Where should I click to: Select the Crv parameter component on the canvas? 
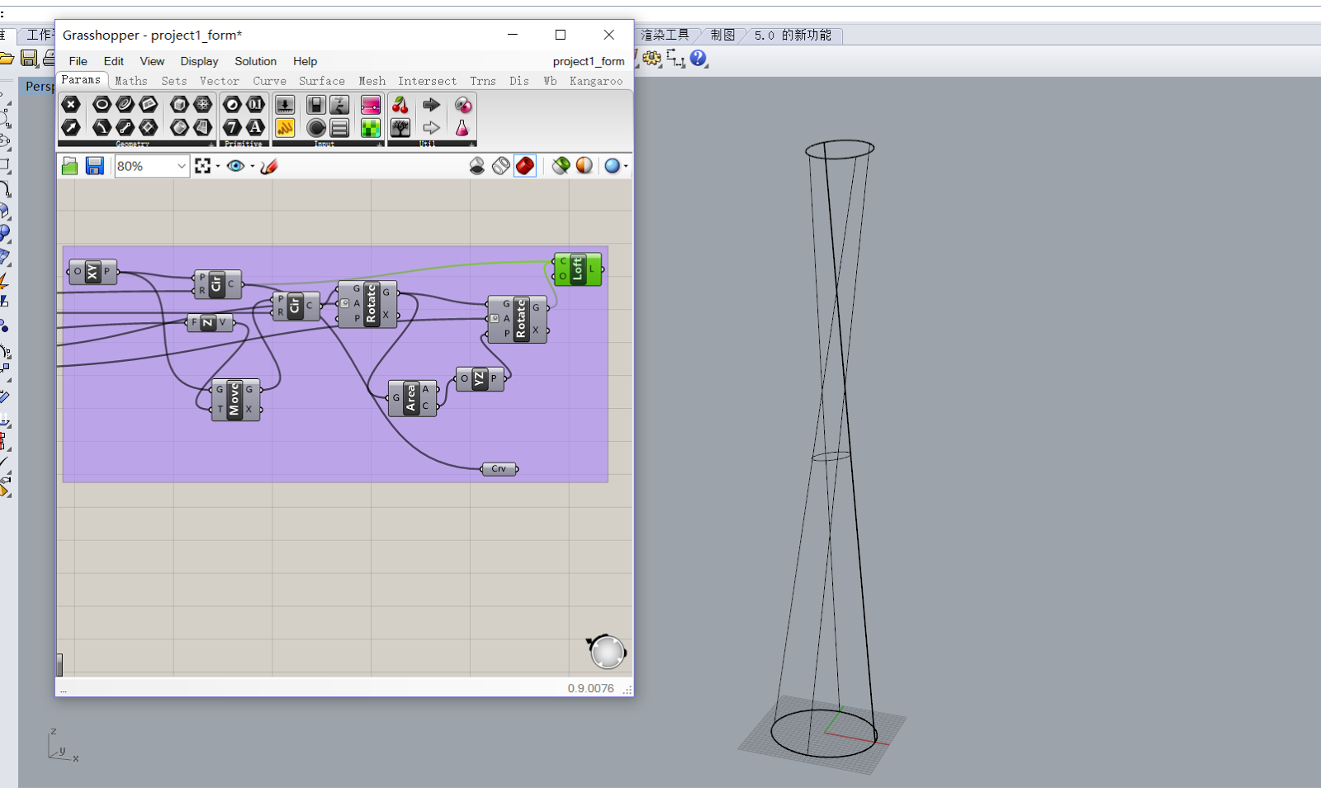[499, 468]
